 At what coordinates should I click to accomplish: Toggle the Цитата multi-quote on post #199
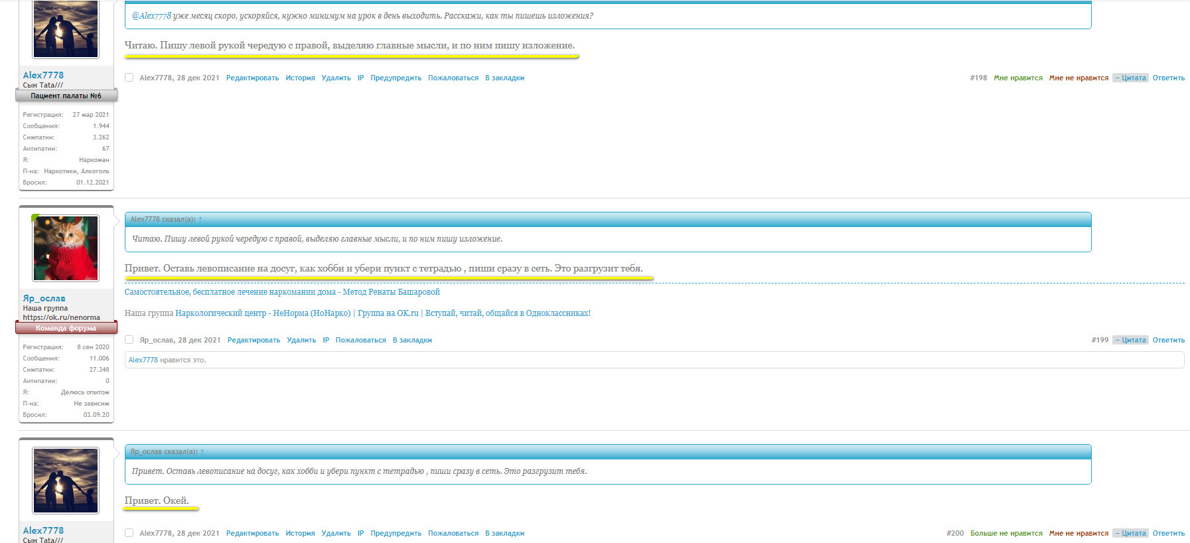pos(1131,340)
